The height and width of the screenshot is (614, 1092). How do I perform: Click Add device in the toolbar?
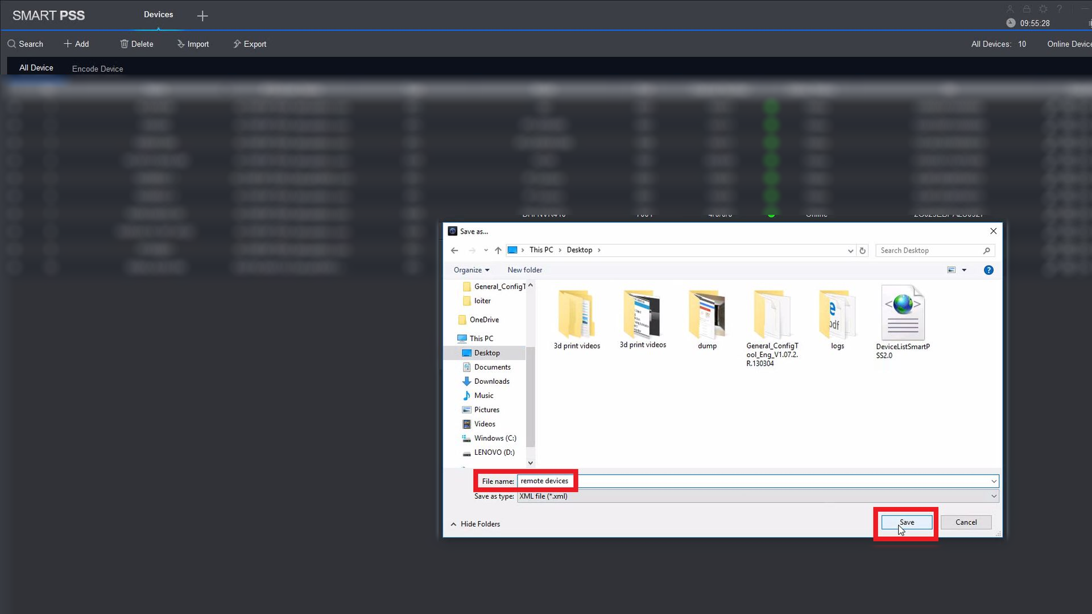point(76,44)
